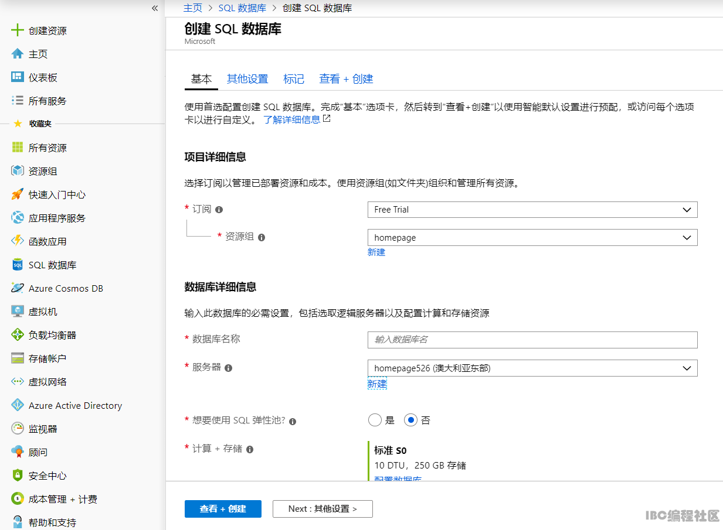
Task: Click the All resources grid icon
Action: point(18,148)
